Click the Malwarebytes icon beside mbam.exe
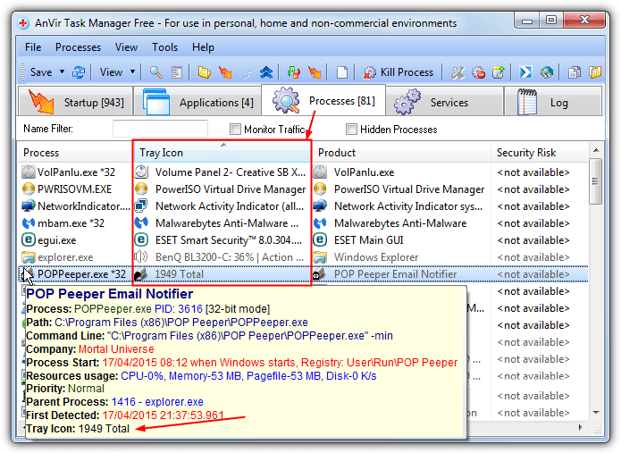 click(29, 223)
